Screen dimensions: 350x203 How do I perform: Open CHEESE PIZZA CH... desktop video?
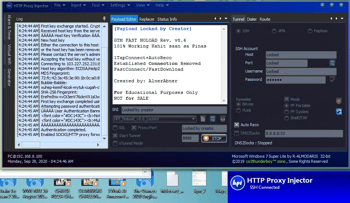point(62,188)
